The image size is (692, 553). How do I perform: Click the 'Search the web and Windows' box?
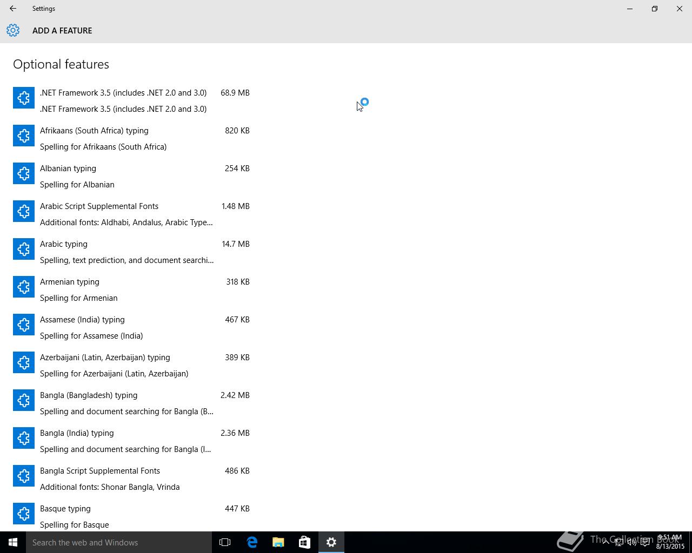pos(119,542)
